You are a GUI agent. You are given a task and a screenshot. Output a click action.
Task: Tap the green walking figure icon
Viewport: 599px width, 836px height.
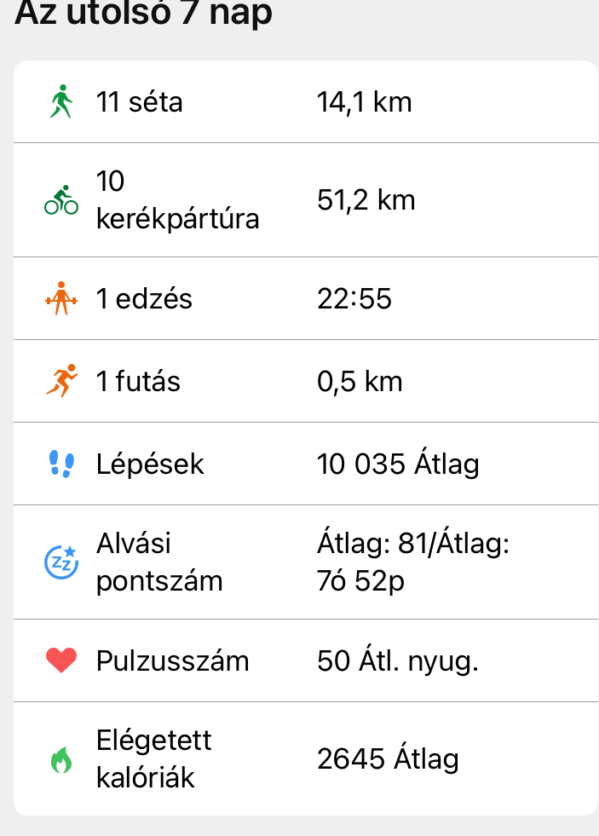pos(60,102)
